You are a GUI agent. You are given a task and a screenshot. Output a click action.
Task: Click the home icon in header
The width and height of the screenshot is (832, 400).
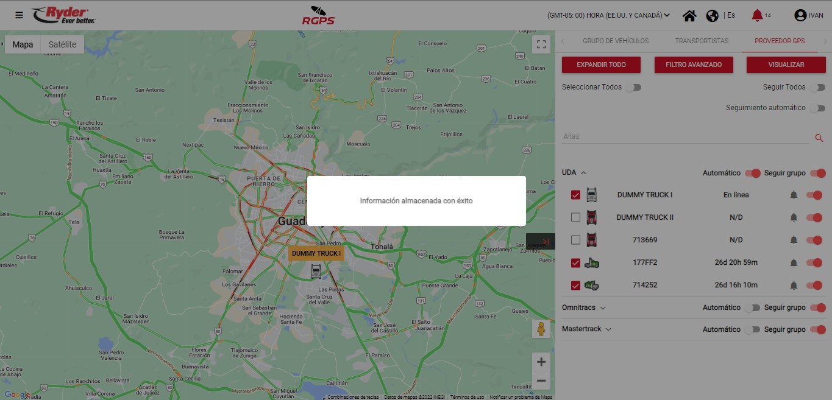click(x=689, y=16)
